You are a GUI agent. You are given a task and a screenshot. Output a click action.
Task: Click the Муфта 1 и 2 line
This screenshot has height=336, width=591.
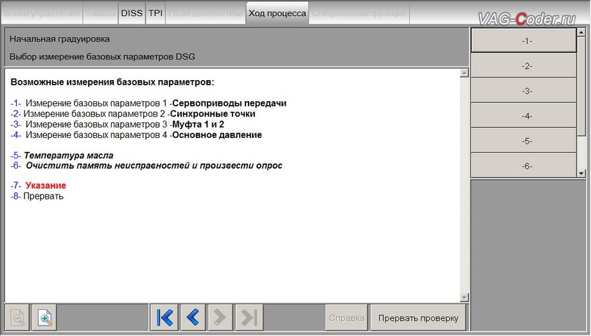(117, 124)
